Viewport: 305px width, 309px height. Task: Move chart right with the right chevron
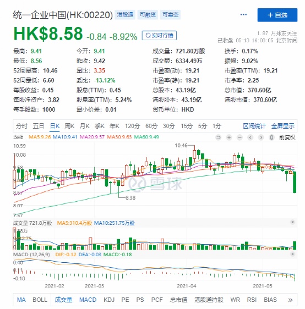(x=261, y=137)
